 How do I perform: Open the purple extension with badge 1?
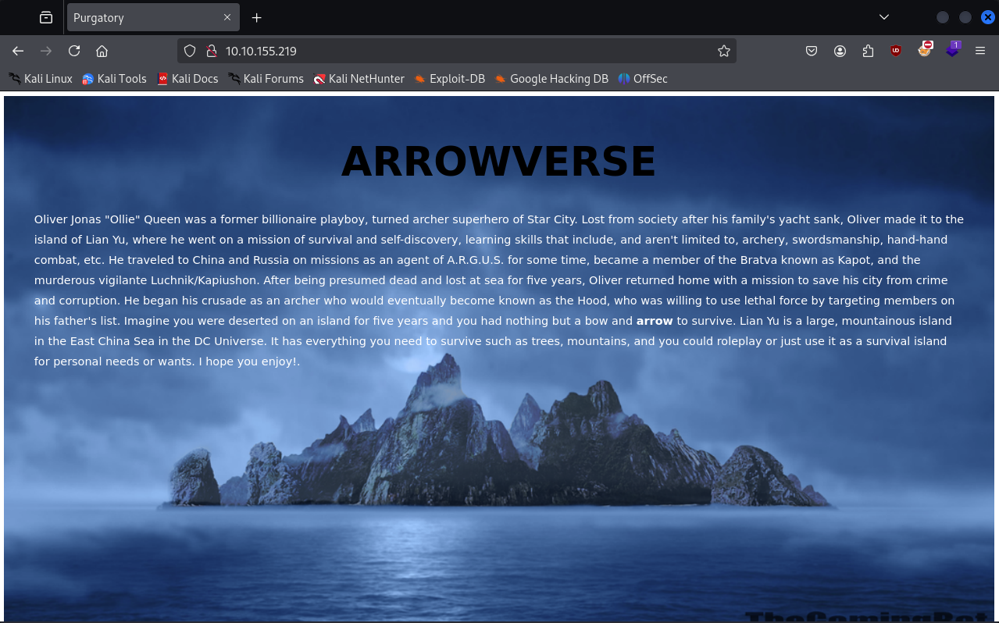pyautogui.click(x=953, y=49)
